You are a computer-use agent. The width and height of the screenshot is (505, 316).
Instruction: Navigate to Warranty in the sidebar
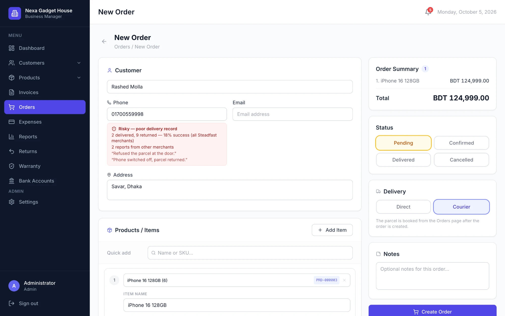[45, 166]
